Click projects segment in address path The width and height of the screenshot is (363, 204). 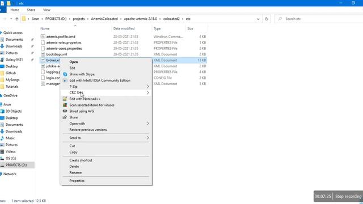click(79, 19)
